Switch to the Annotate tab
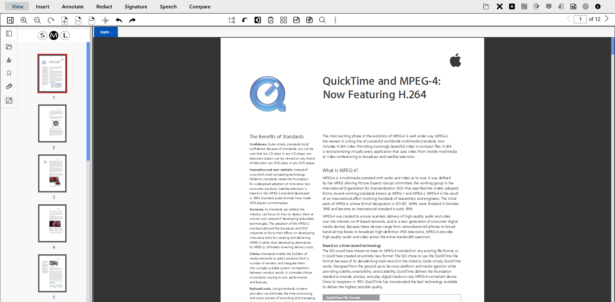The width and height of the screenshot is (615, 302). click(72, 6)
